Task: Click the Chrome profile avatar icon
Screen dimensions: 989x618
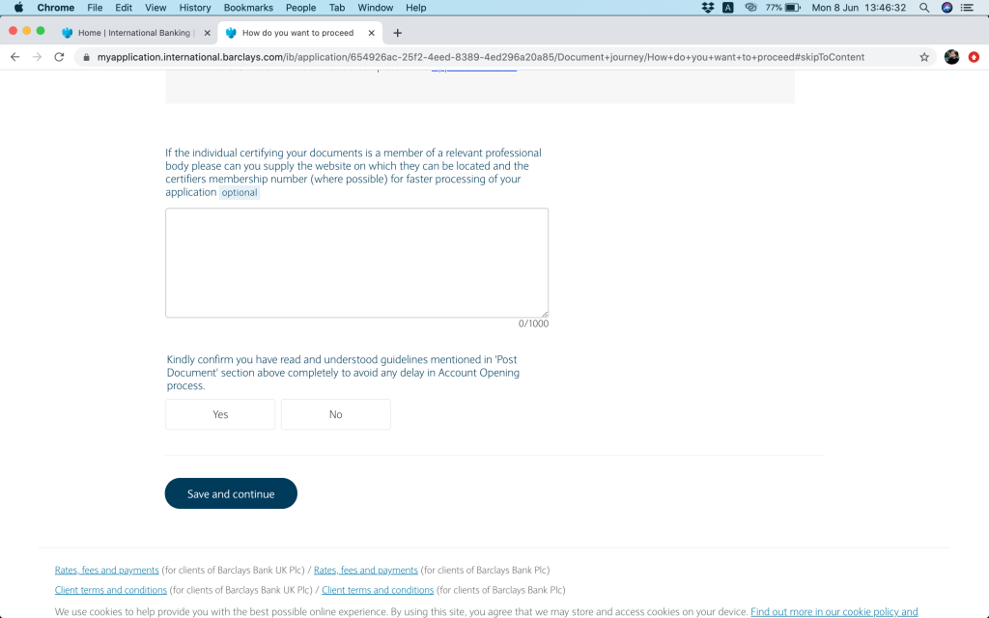Action: [x=951, y=57]
